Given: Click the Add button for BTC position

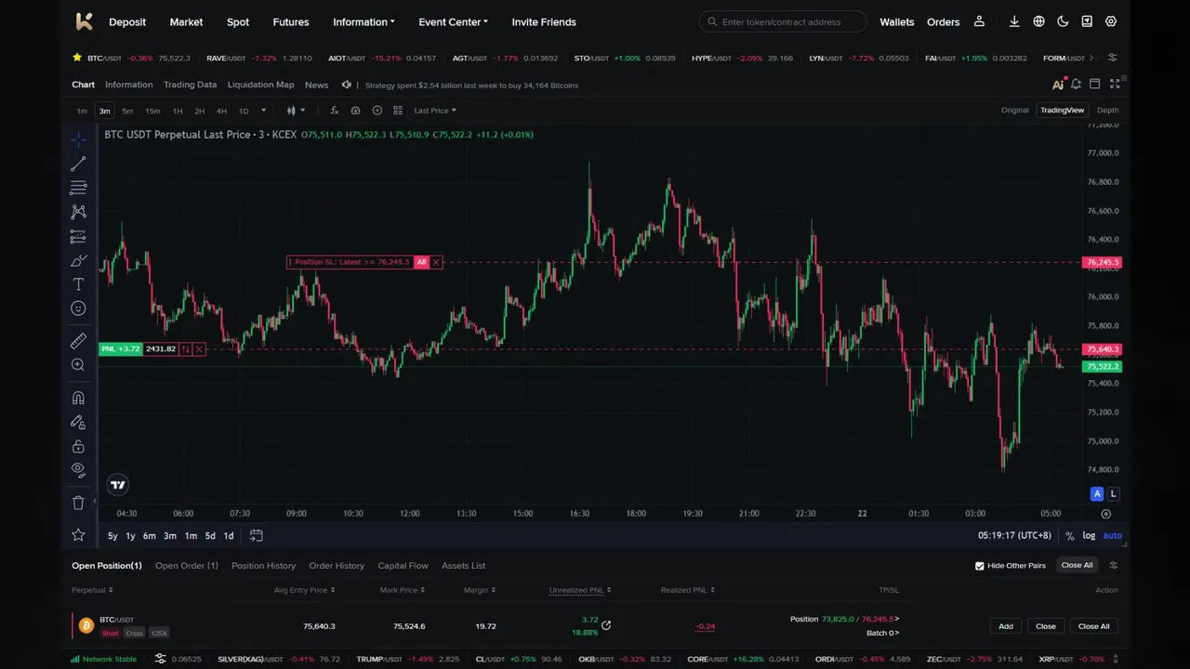Looking at the screenshot, I should [1006, 626].
